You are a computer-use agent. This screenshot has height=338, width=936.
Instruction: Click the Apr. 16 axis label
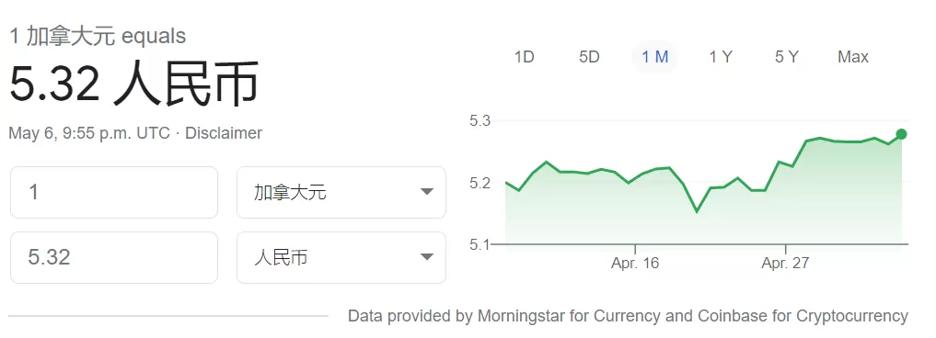635,263
